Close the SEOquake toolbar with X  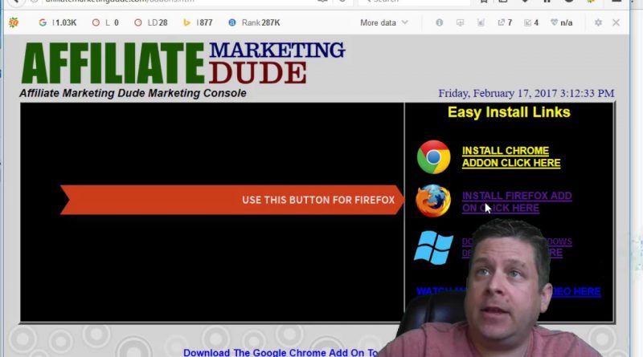coord(616,22)
